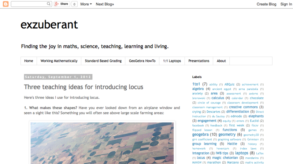Select the algebra label
293x164 pixels.
[x=198, y=89]
